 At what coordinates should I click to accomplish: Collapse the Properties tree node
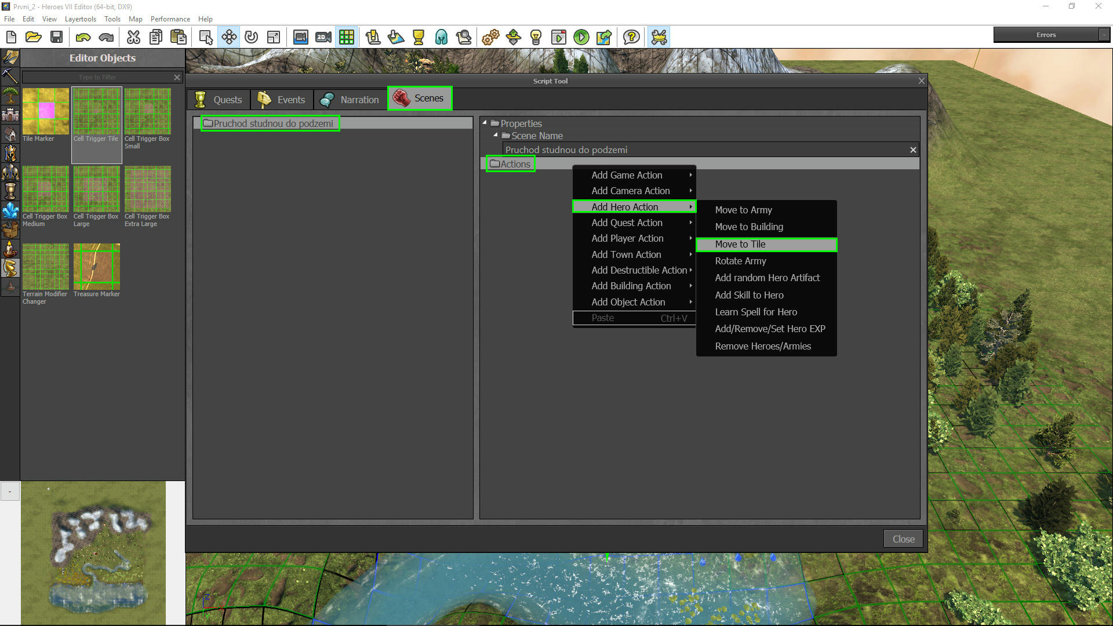pyautogui.click(x=485, y=123)
